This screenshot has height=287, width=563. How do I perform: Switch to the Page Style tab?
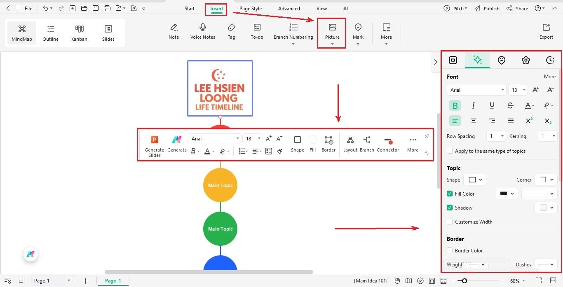pyautogui.click(x=250, y=8)
